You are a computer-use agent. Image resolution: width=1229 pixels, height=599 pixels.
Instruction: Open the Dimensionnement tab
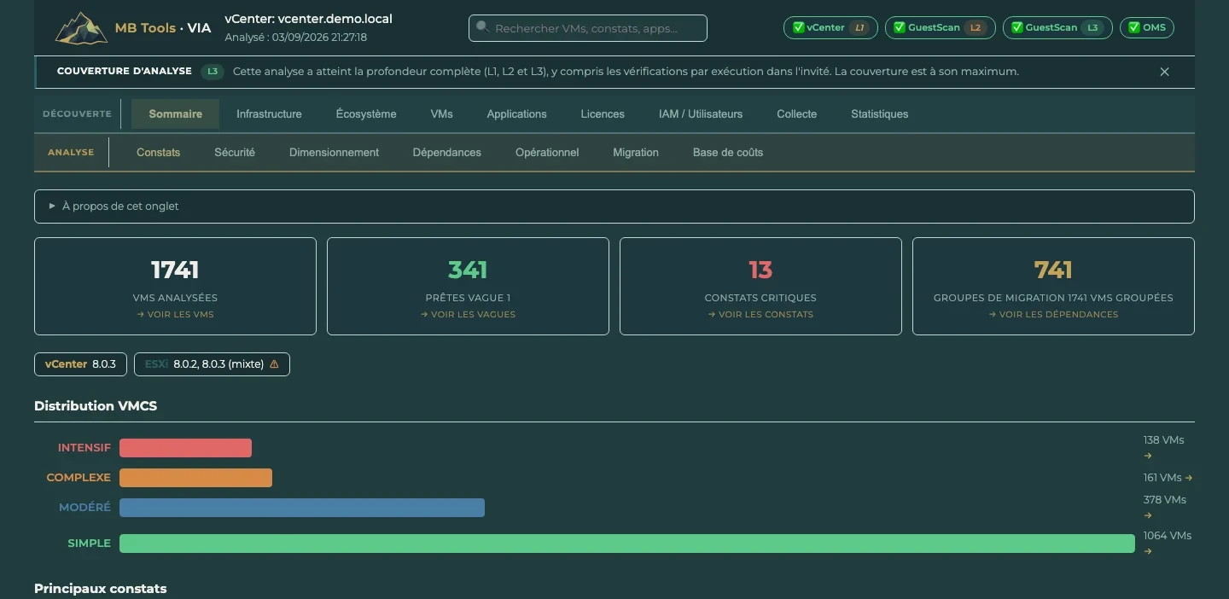(x=334, y=152)
